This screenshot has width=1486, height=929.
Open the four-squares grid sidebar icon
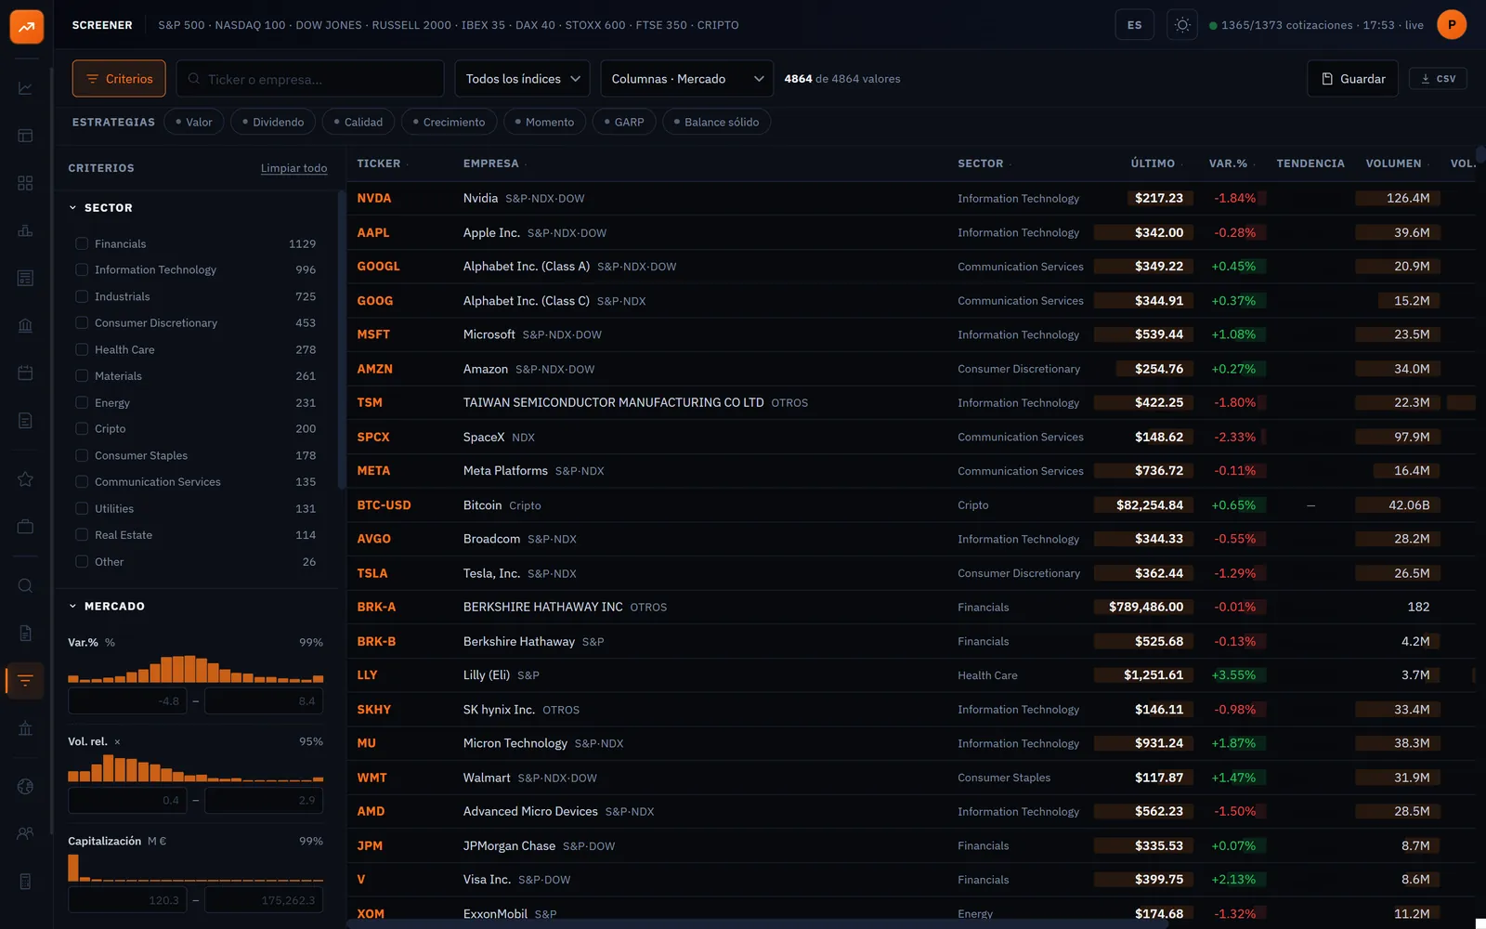(25, 183)
